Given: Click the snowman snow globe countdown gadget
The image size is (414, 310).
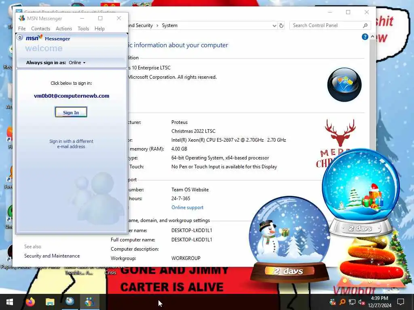Looking at the screenshot, I should (x=289, y=239).
